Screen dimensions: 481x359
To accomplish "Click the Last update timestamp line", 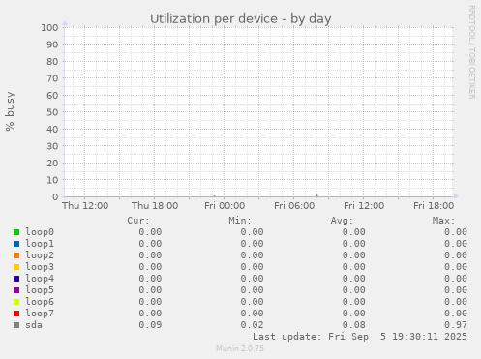I will (360, 337).
